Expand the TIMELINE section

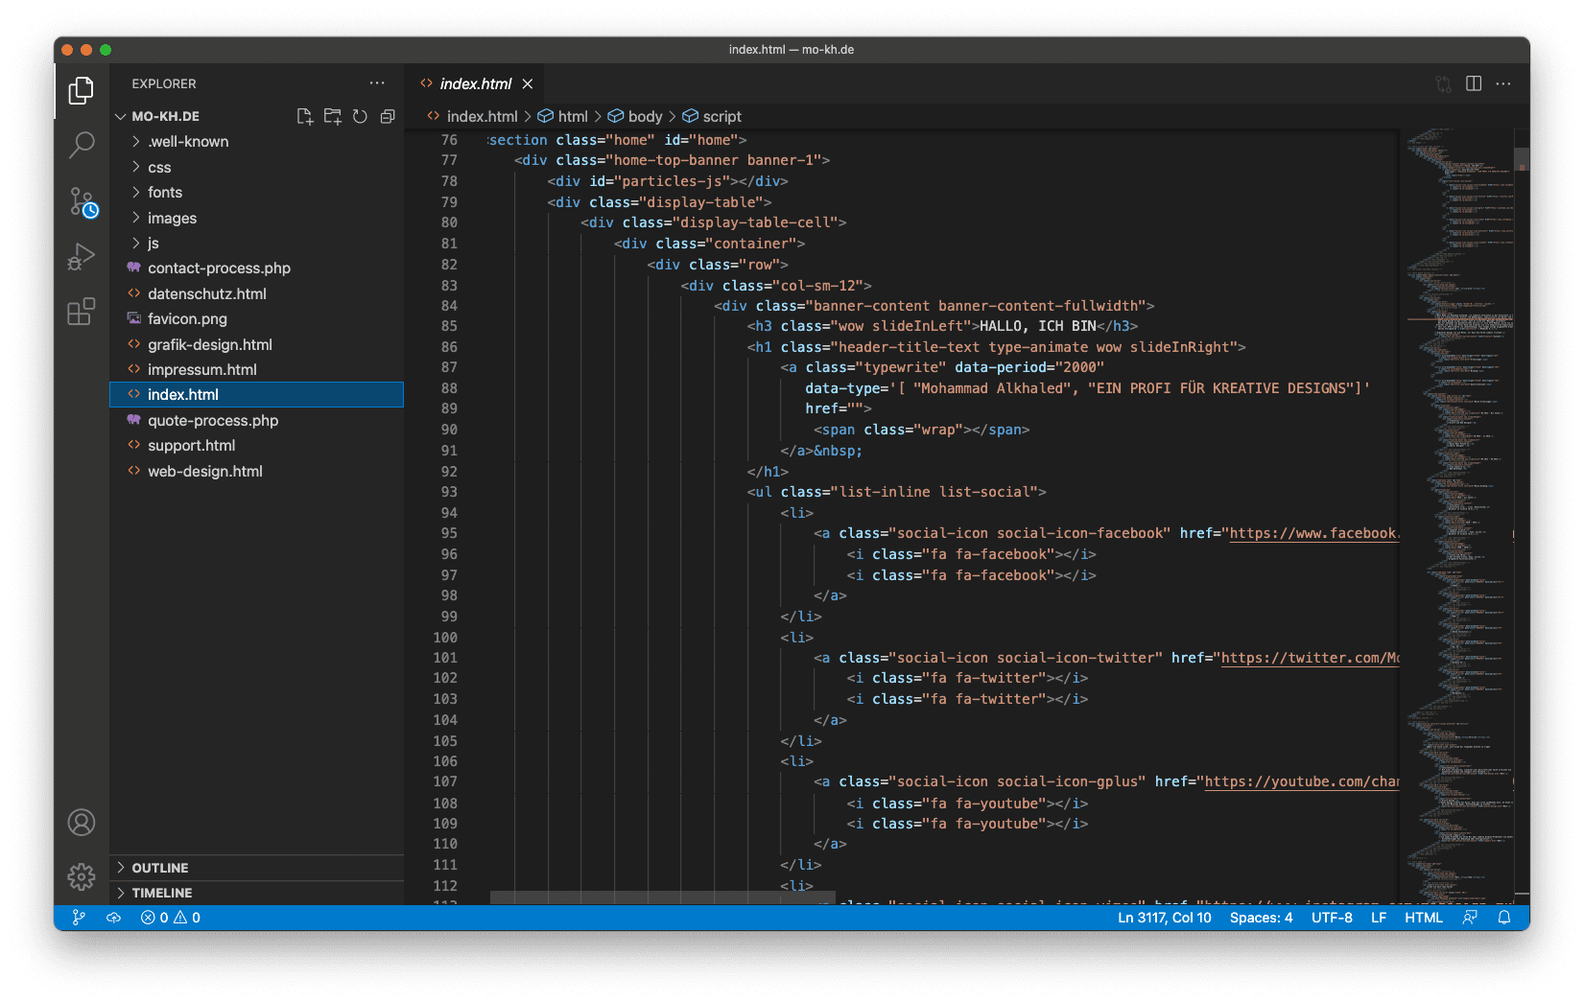256,893
